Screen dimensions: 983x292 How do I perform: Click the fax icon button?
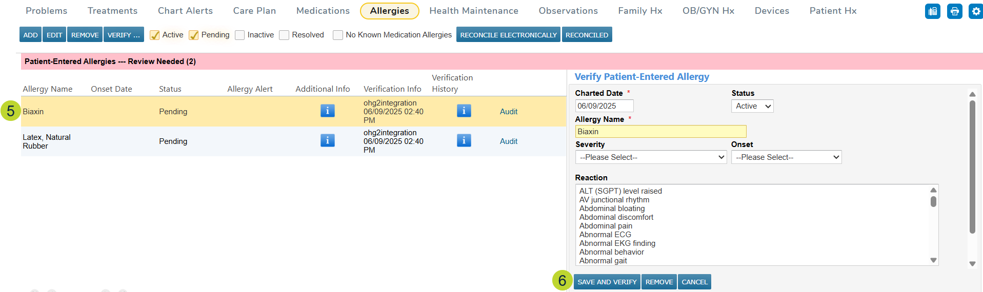coord(932,11)
